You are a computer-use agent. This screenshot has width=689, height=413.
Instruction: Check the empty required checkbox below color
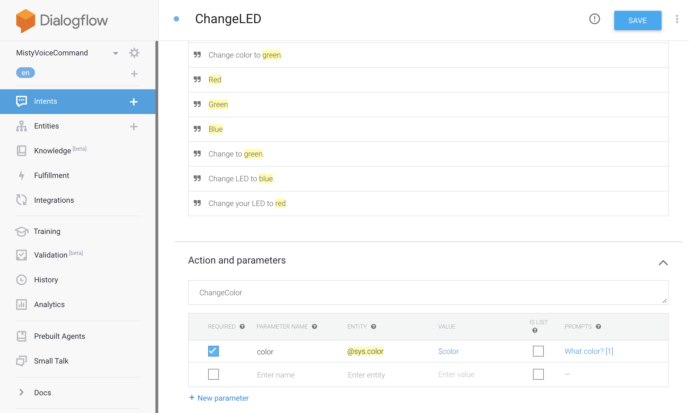pos(214,375)
